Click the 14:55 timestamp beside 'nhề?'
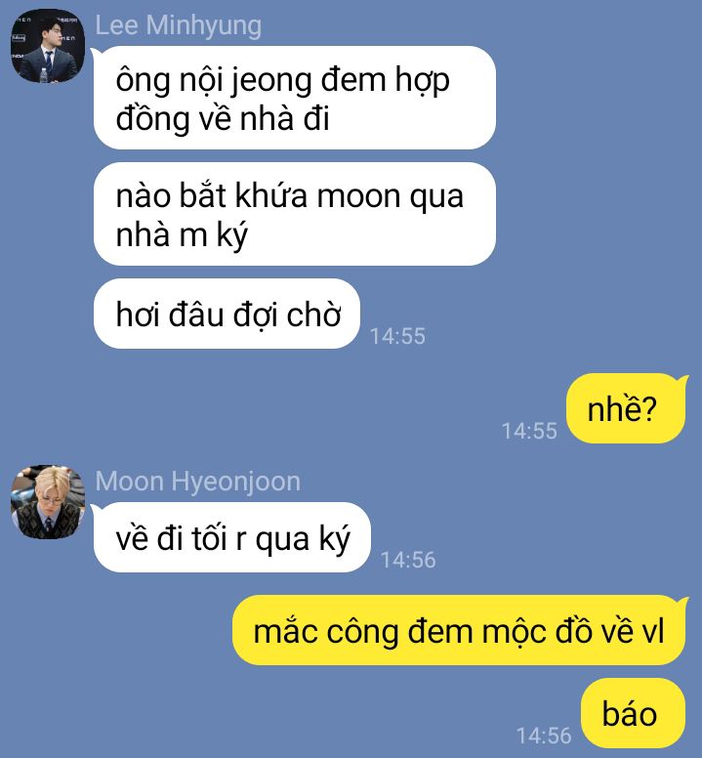The height and width of the screenshot is (758, 702). pyautogui.click(x=529, y=431)
